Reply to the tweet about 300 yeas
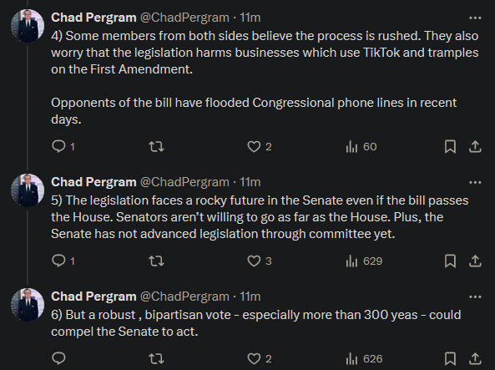Viewport: 495px width, 370px height. pos(58,358)
